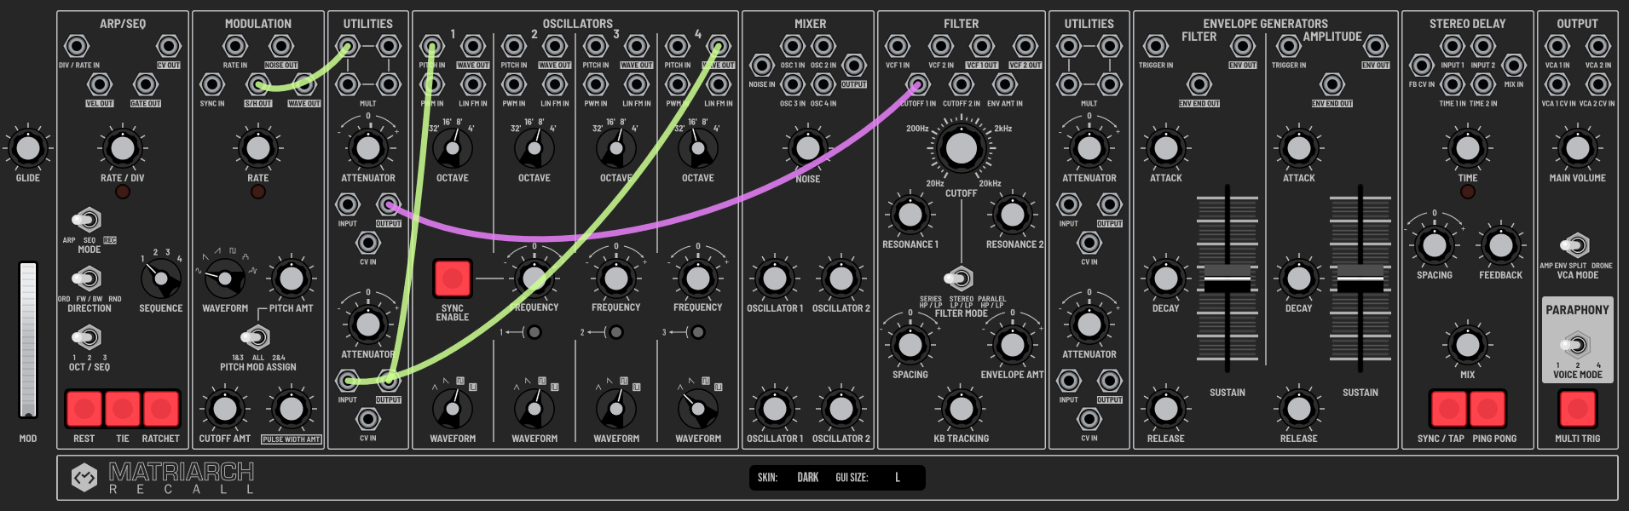Select the VCF 1 OUT jack

pyautogui.click(x=982, y=46)
